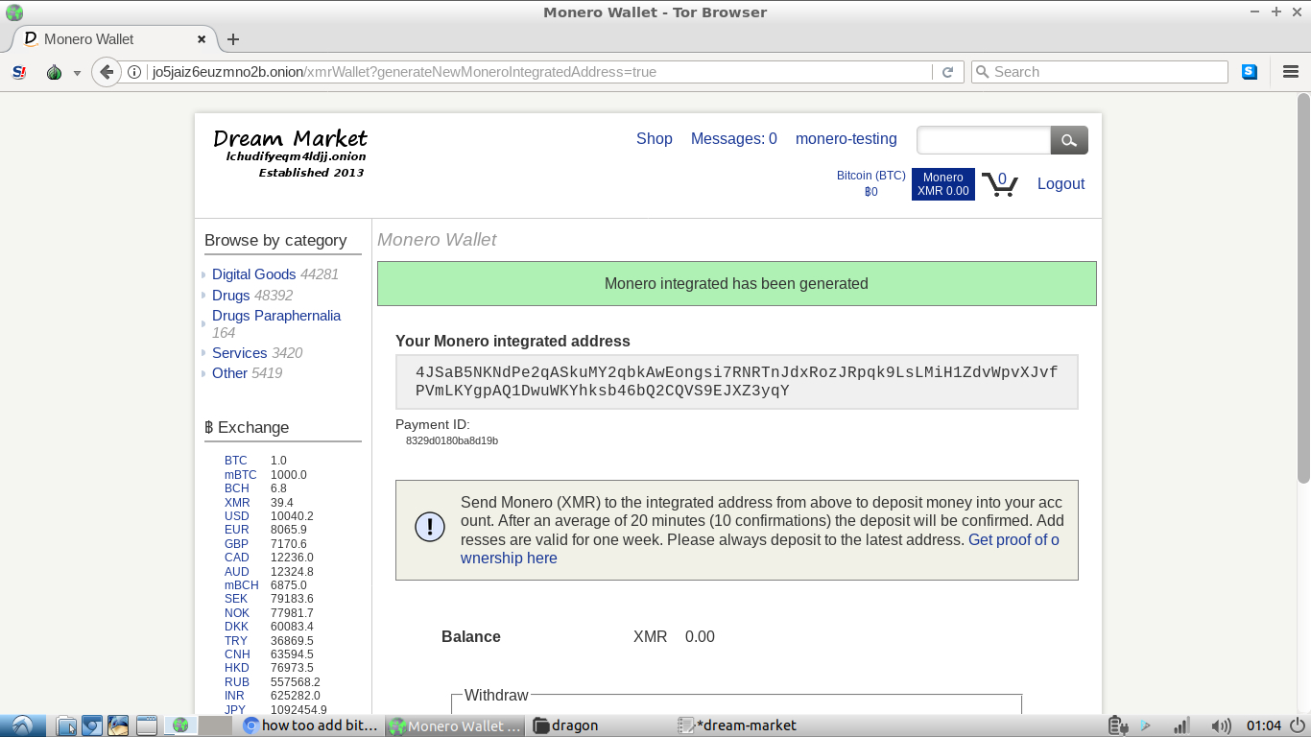Switch to 'how too add bit...' taskbar window
The height and width of the screenshot is (737, 1311).
[x=312, y=725]
